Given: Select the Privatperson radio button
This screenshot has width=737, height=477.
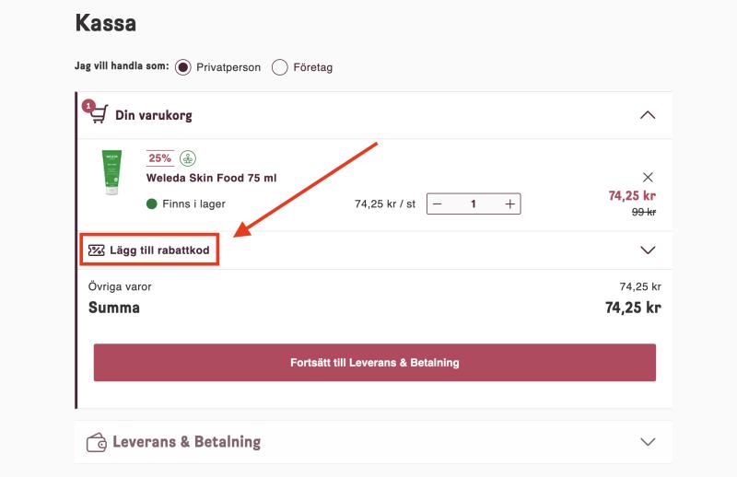Looking at the screenshot, I should pos(182,67).
